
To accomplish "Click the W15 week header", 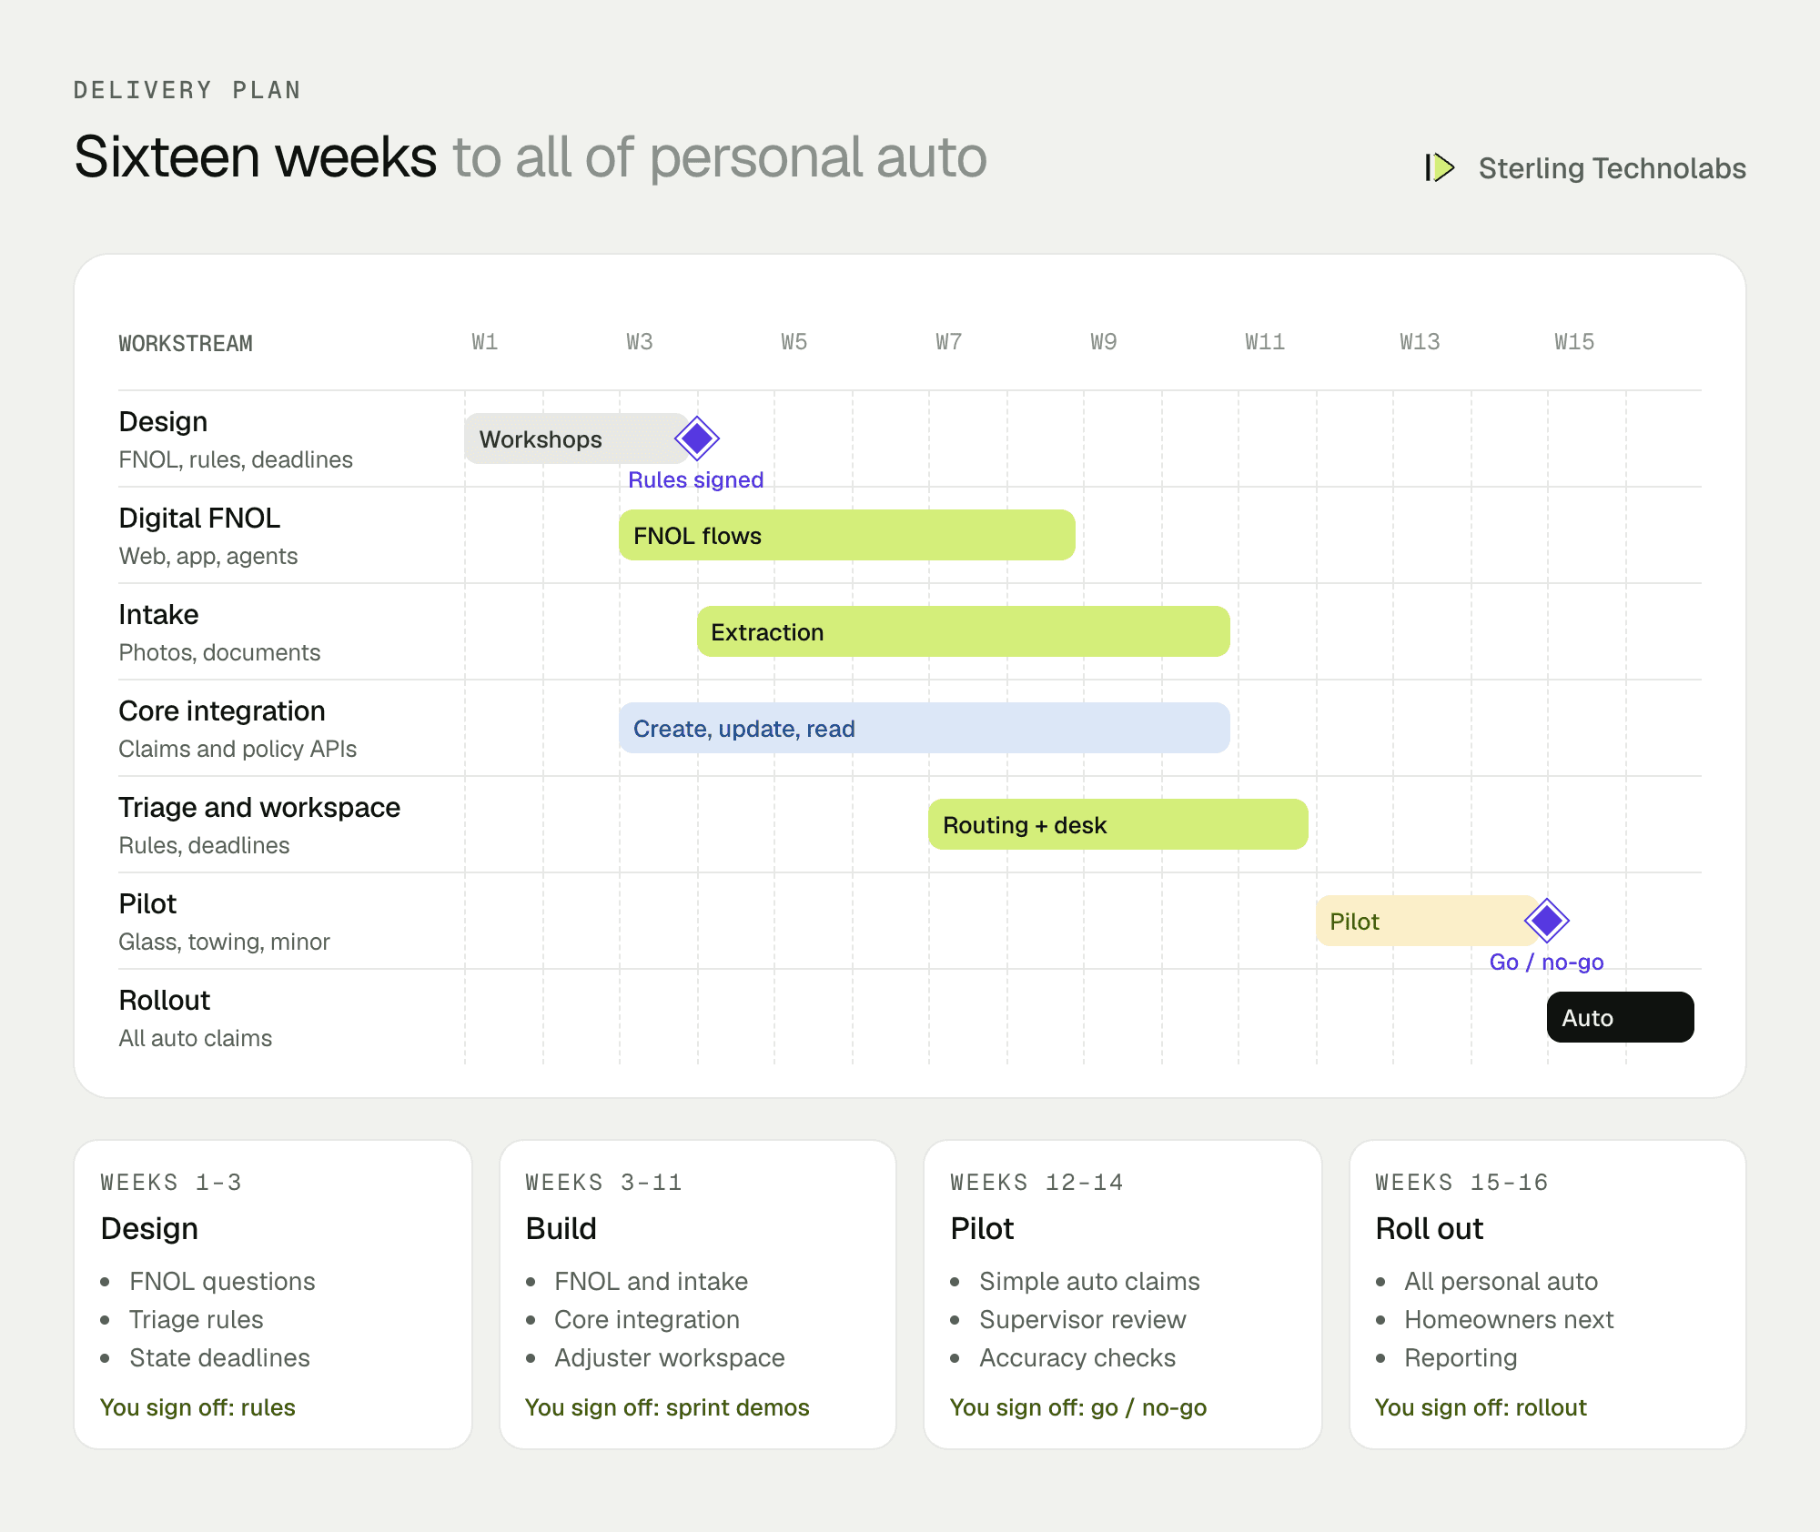I will point(1575,342).
